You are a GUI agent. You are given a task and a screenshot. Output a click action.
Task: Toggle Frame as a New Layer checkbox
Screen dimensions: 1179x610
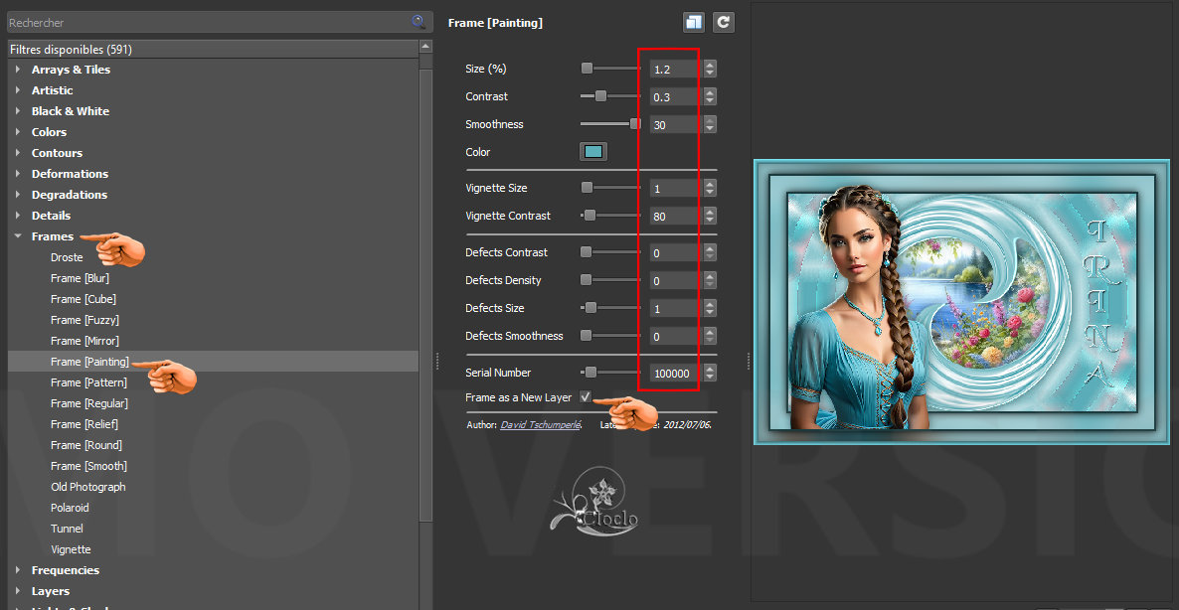pyautogui.click(x=585, y=396)
